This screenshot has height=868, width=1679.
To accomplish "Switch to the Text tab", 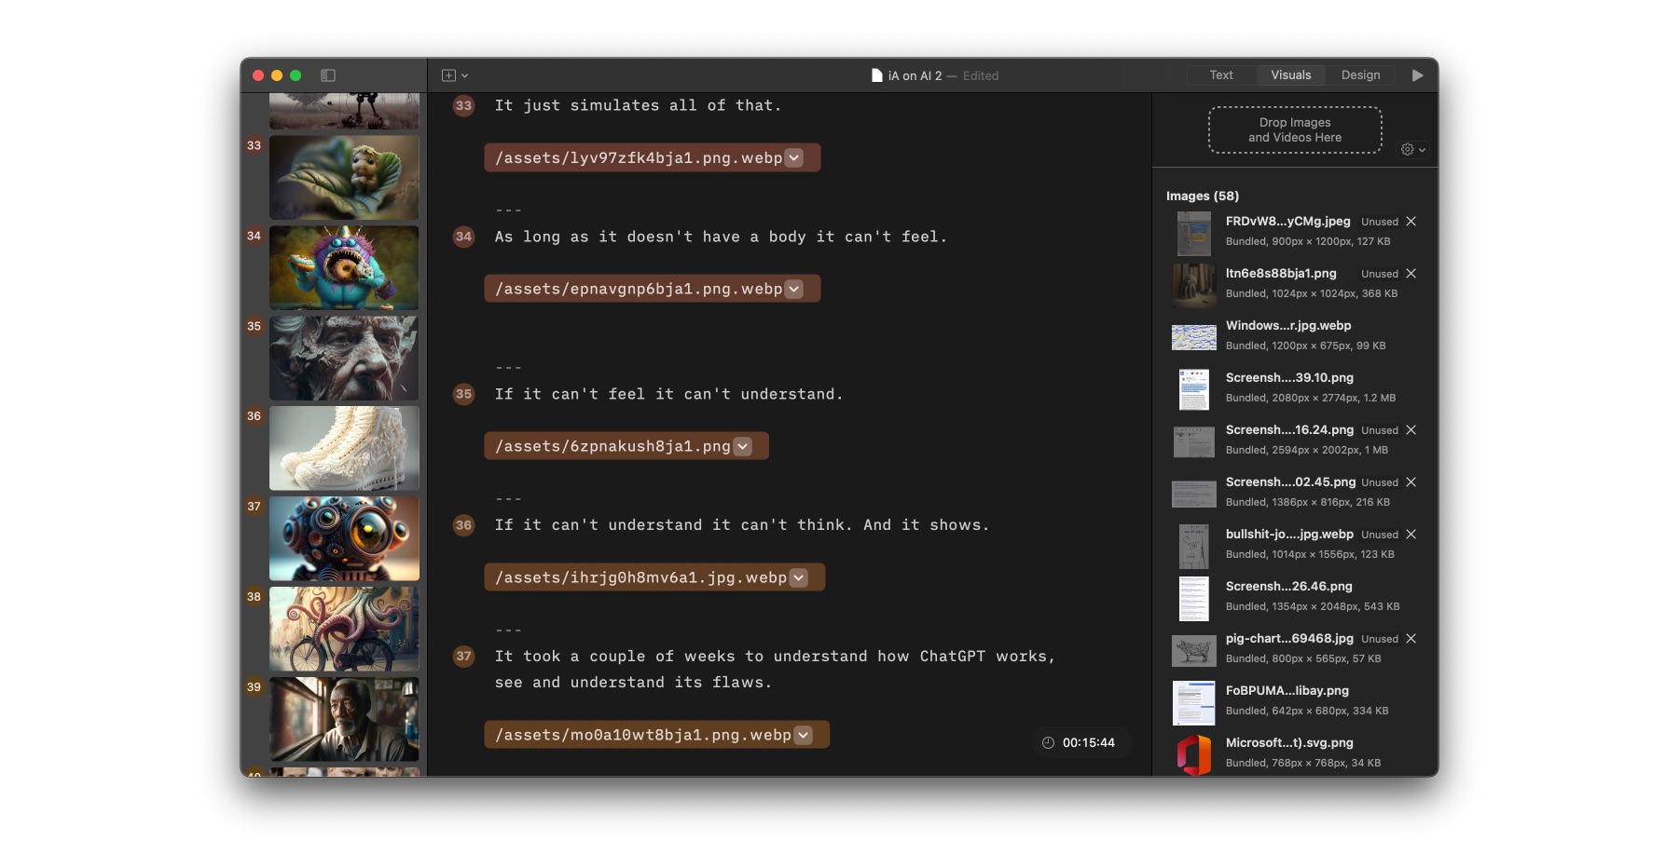I will tap(1221, 75).
